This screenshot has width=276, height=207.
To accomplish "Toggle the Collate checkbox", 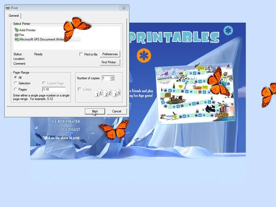I will [80, 89].
